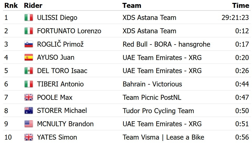Click the Italian flag beside ULISSI Diego
This screenshot has height=143, width=252.
point(29,18)
